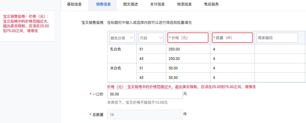Edit the 50.00 price for 米白色 size 43
This screenshot has height=123, width=306.
(x=188, y=78)
